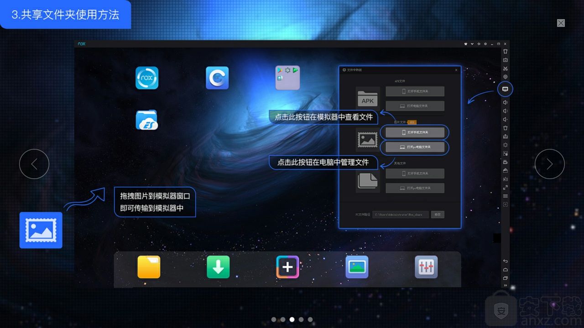Click the other files document image
This screenshot has width=584, height=328.
(368, 181)
